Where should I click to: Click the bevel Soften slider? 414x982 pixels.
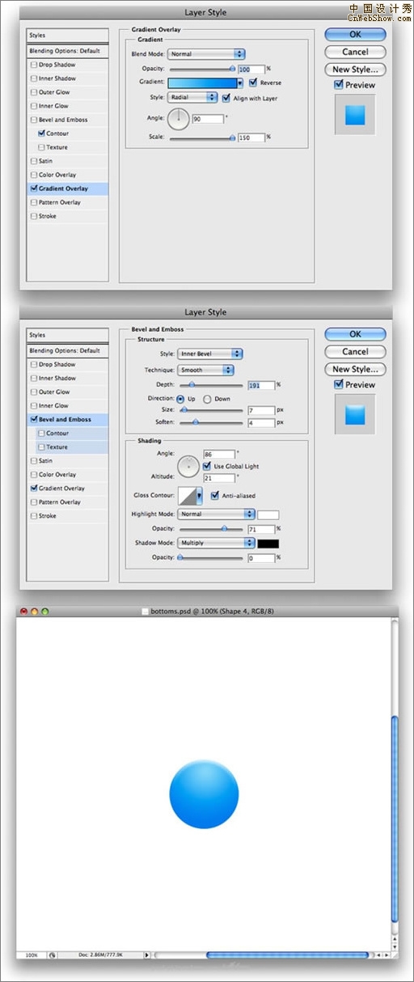click(x=210, y=422)
